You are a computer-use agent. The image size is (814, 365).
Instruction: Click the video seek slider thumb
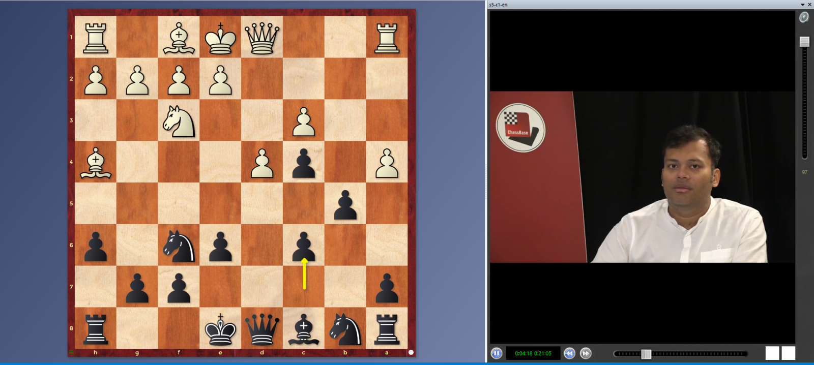646,354
